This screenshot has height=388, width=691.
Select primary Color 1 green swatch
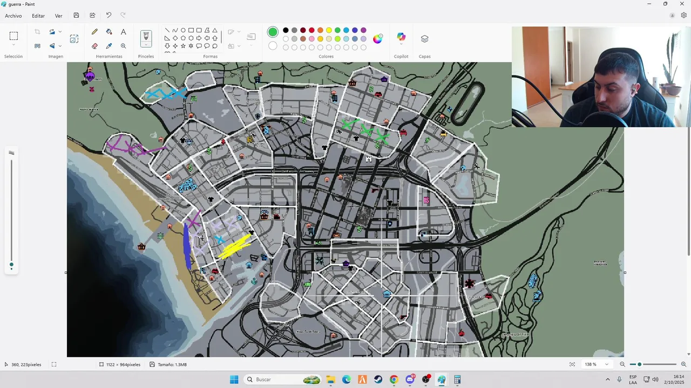tap(273, 32)
